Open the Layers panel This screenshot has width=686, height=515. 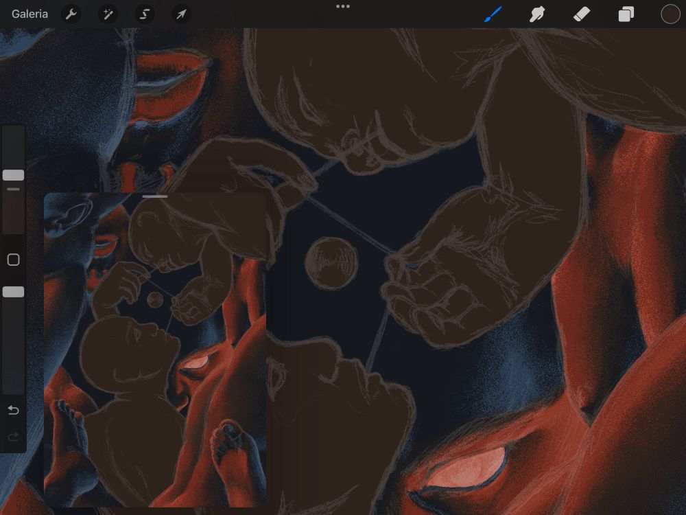tap(626, 14)
